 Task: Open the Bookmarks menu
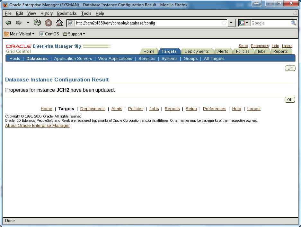click(x=67, y=13)
